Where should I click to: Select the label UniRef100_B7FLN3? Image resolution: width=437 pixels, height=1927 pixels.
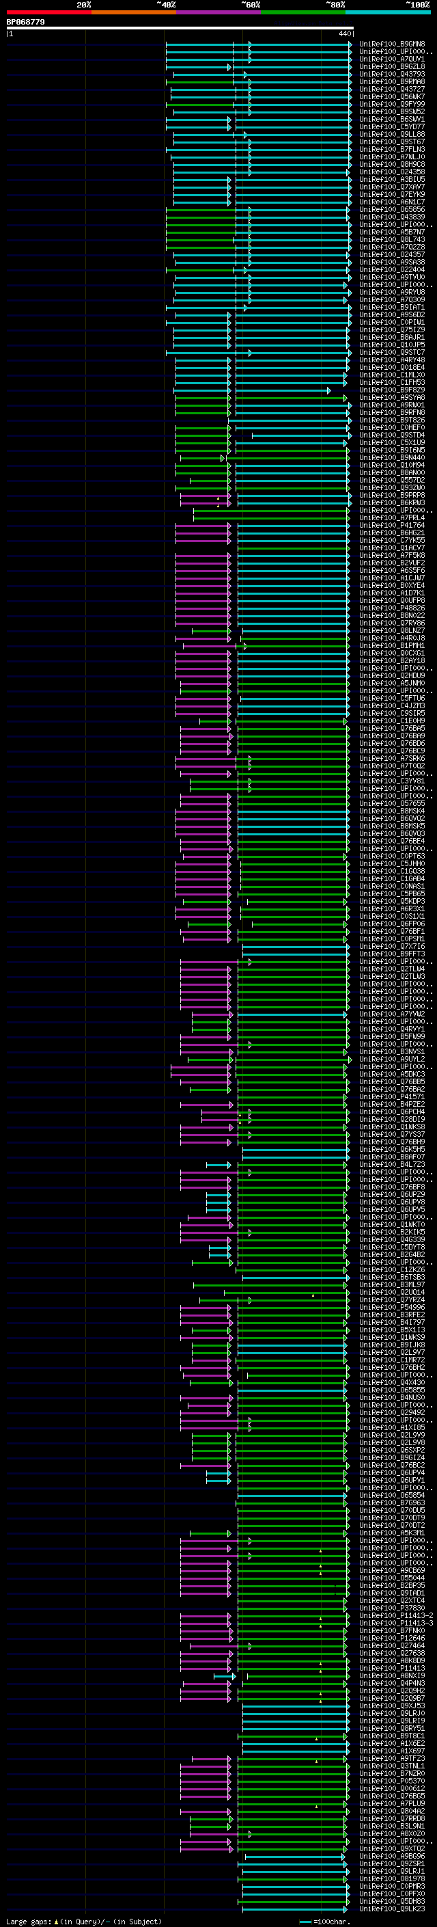(x=392, y=150)
